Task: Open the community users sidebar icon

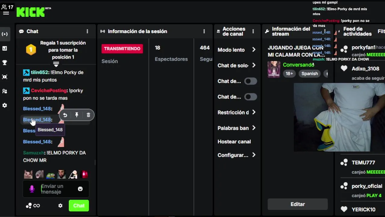Action: tap(5, 91)
